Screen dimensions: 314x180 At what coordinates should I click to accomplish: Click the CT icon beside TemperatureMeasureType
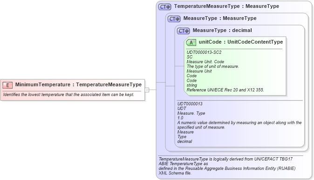click(164, 7)
